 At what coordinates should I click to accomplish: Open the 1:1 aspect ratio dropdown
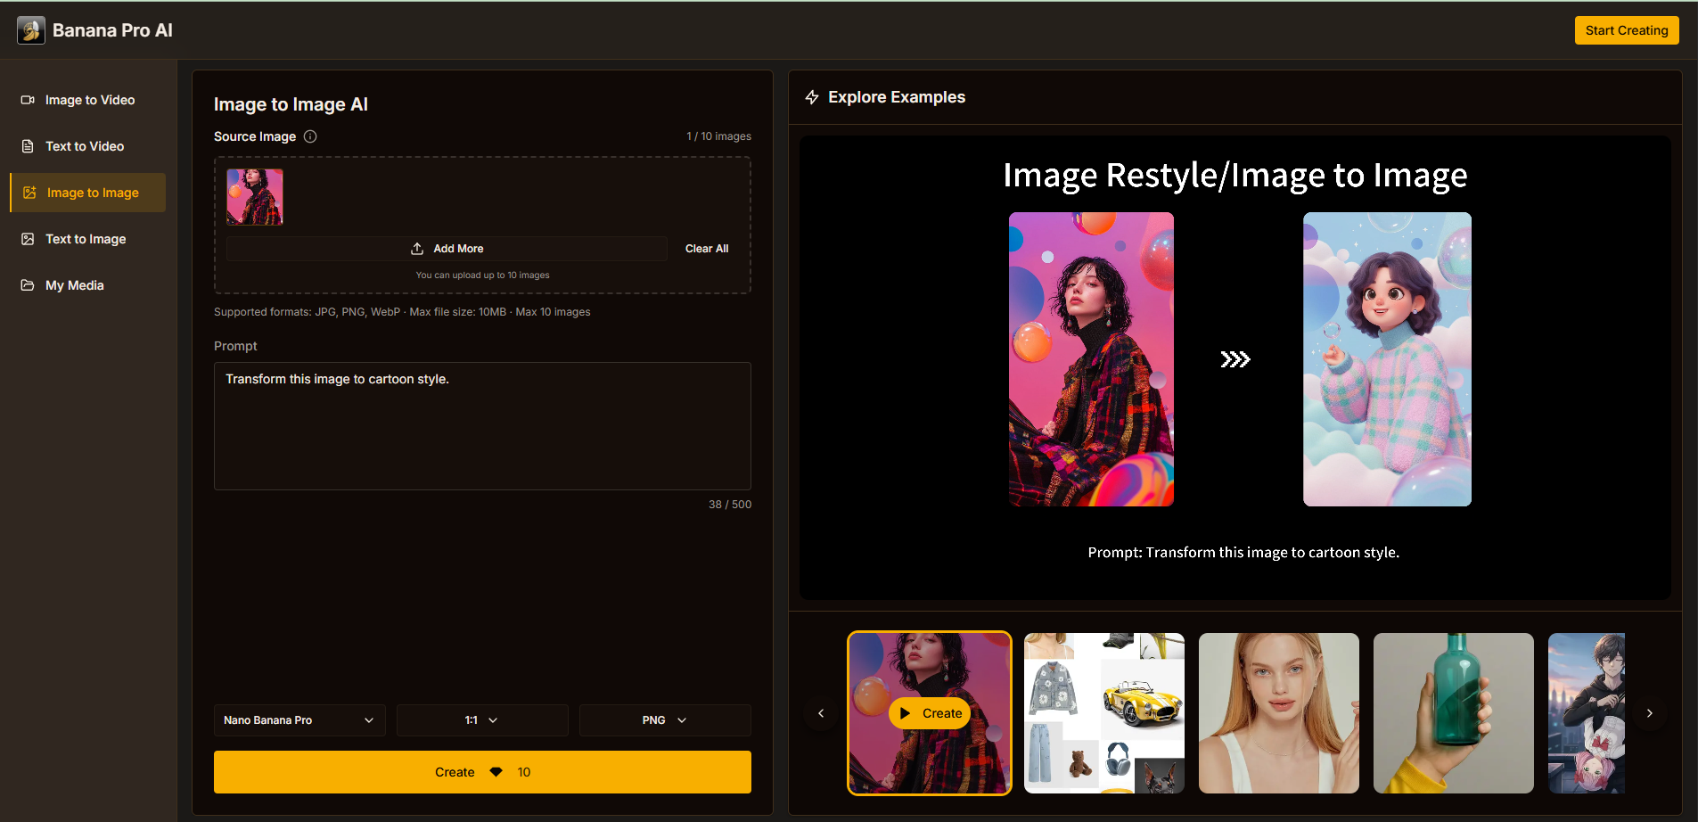click(482, 720)
